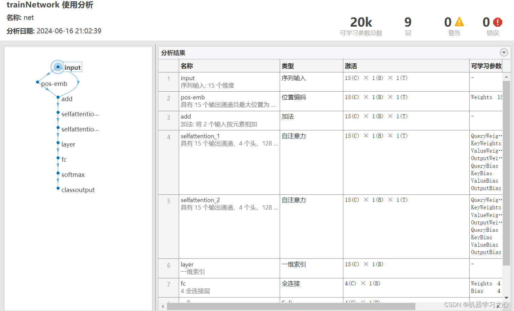The image size is (514, 311).
Task: Click the horizontal scrollbar left arrow
Action: [163, 306]
